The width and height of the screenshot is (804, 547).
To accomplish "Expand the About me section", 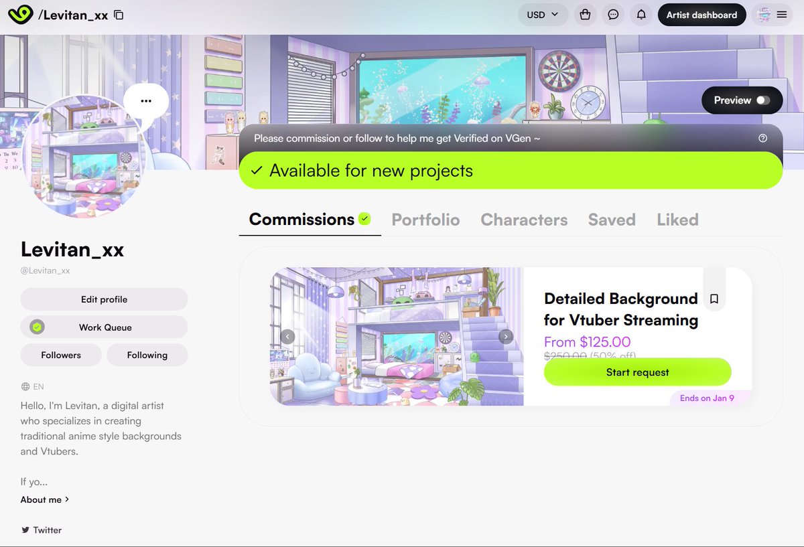I will (45, 499).
